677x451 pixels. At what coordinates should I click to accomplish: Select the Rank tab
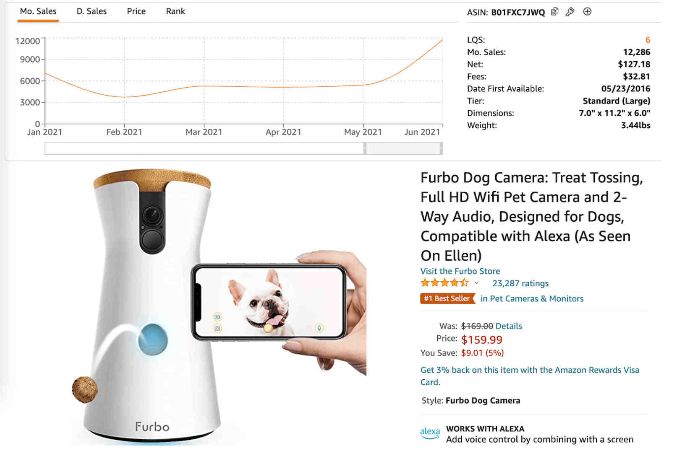click(x=175, y=11)
